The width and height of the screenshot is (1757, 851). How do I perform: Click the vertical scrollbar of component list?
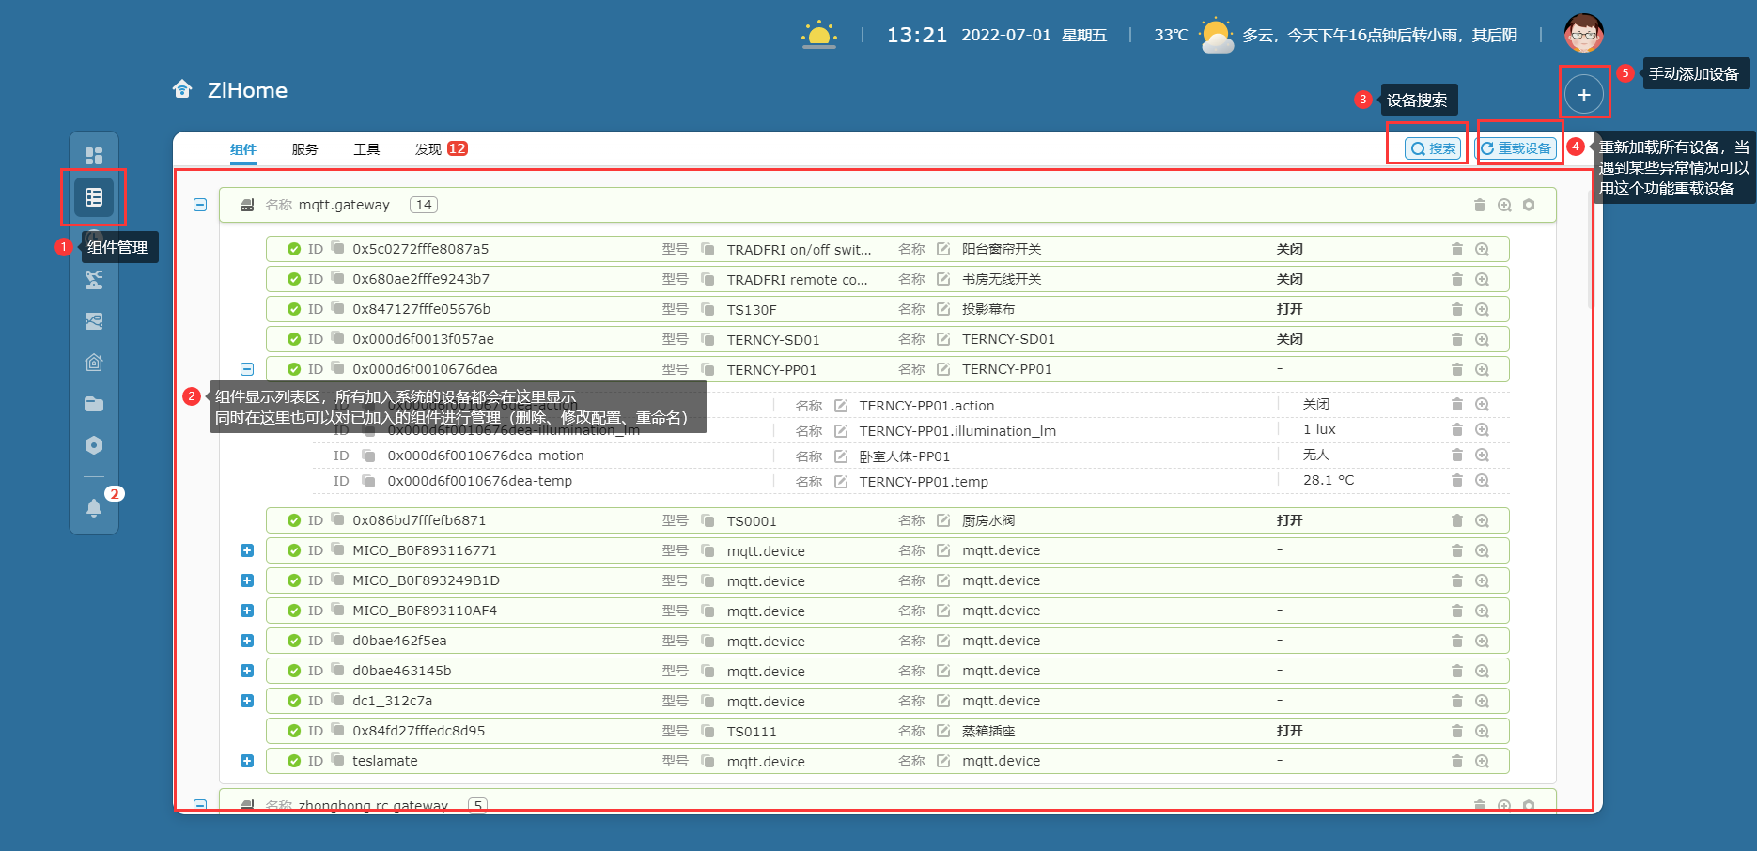(1590, 249)
